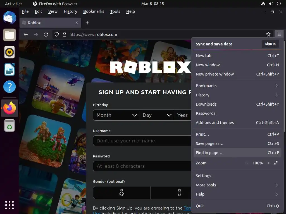286x214 pixels.
Task: Enter full screen mode from the Zoom row
Action: tap(276, 163)
